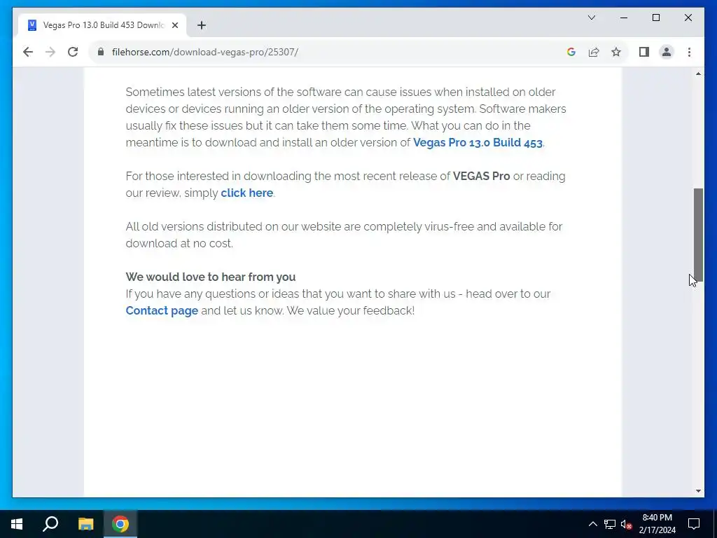Toggle Chrome side panel
This screenshot has width=717, height=538.
[x=644, y=52]
